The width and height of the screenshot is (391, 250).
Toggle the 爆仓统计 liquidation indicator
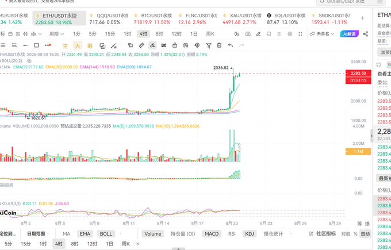tap(273, 234)
